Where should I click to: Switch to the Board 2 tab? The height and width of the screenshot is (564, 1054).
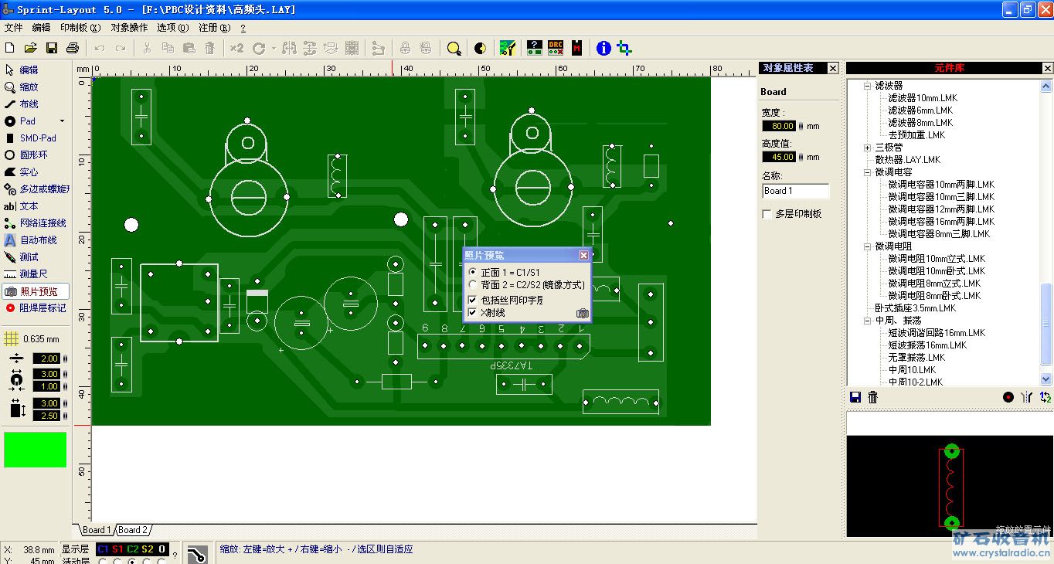point(132,530)
